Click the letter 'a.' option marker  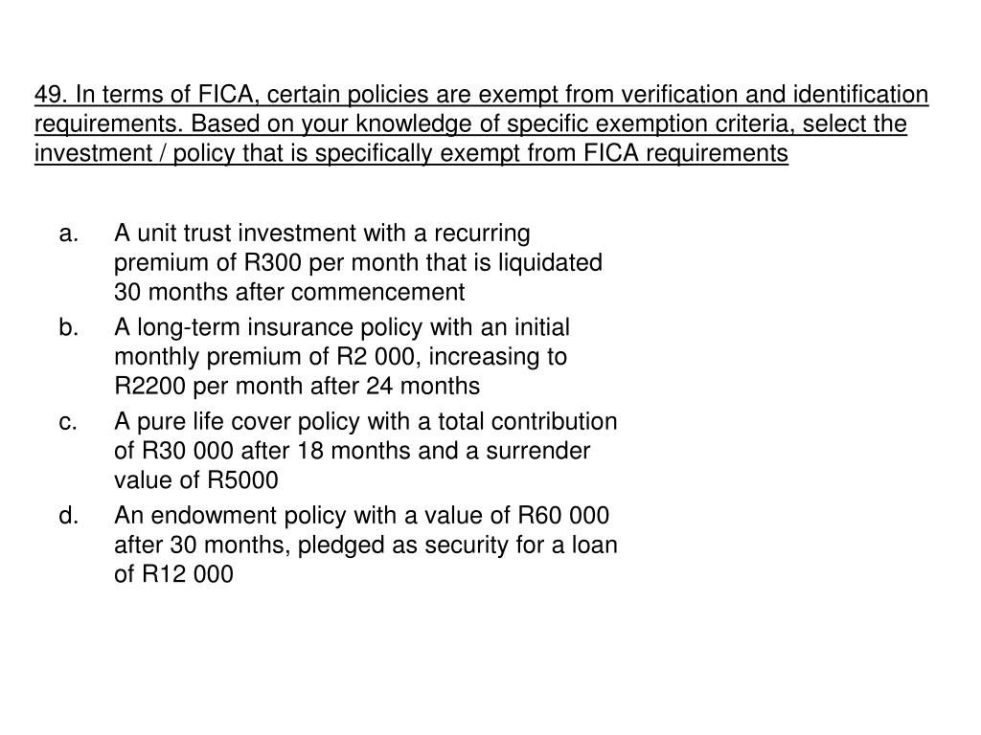tap(69, 234)
